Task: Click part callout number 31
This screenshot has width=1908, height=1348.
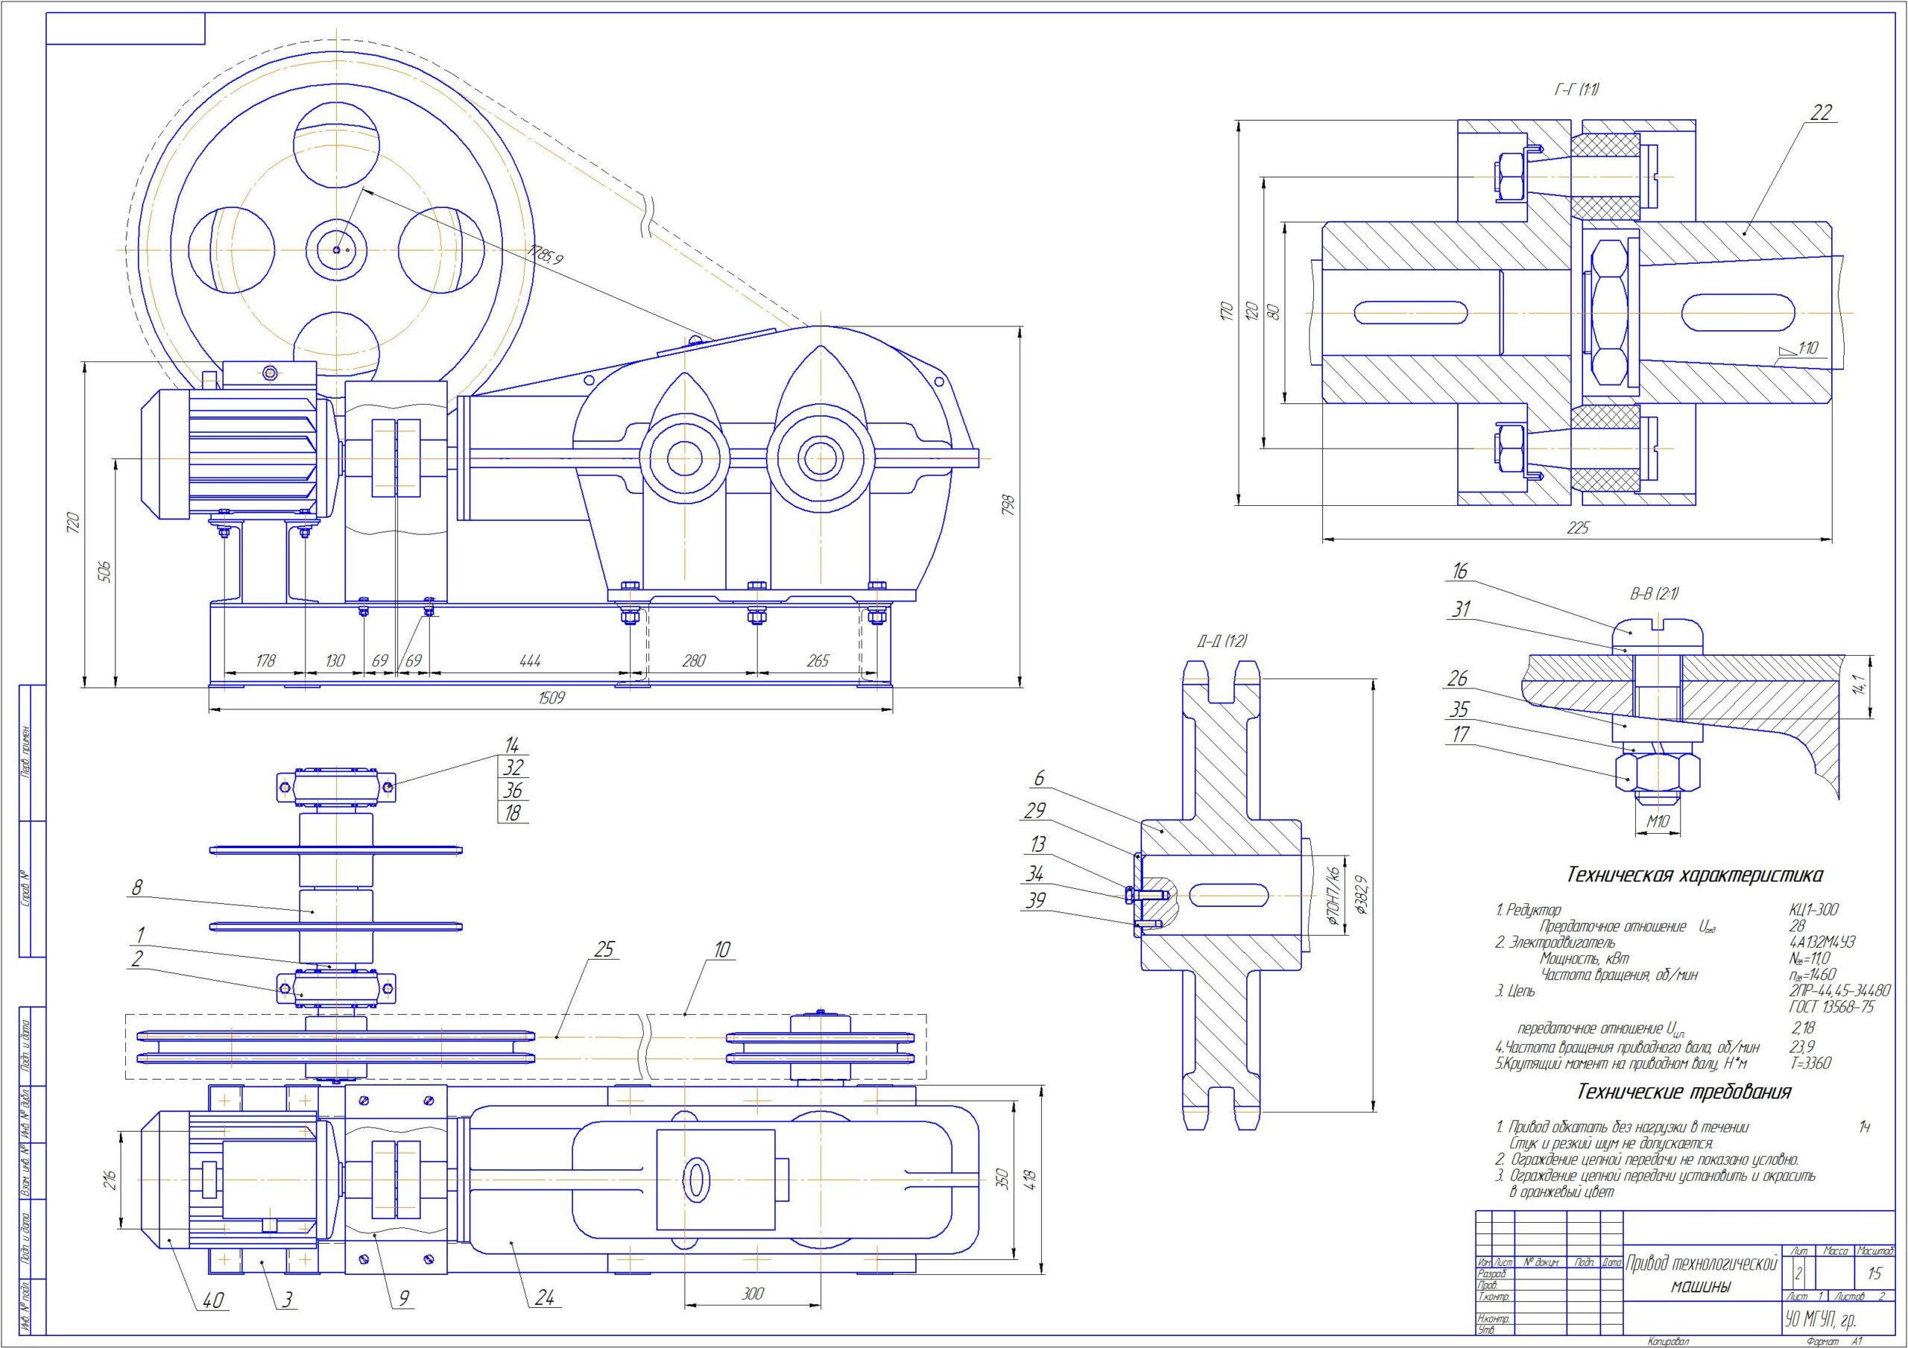Action: pos(1461,610)
